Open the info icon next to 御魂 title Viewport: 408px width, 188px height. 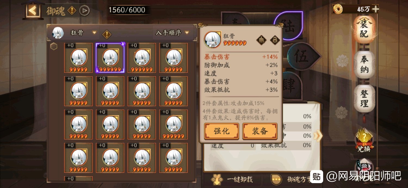point(72,11)
